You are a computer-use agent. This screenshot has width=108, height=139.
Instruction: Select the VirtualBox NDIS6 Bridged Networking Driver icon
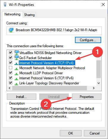coord(16,53)
